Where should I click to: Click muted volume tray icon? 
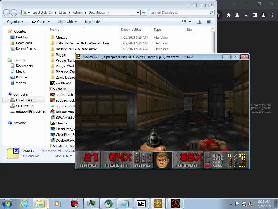coord(251,204)
